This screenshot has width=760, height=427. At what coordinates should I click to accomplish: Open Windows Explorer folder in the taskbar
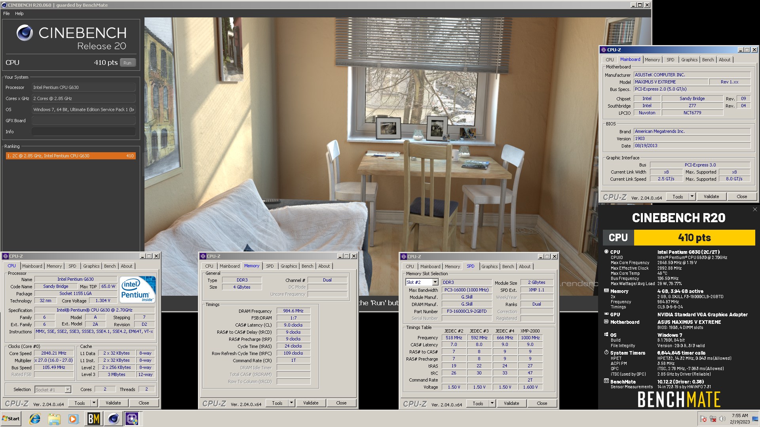click(54, 419)
